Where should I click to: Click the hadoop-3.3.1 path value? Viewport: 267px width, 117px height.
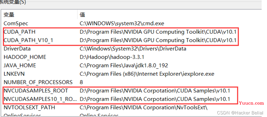tap(112, 57)
